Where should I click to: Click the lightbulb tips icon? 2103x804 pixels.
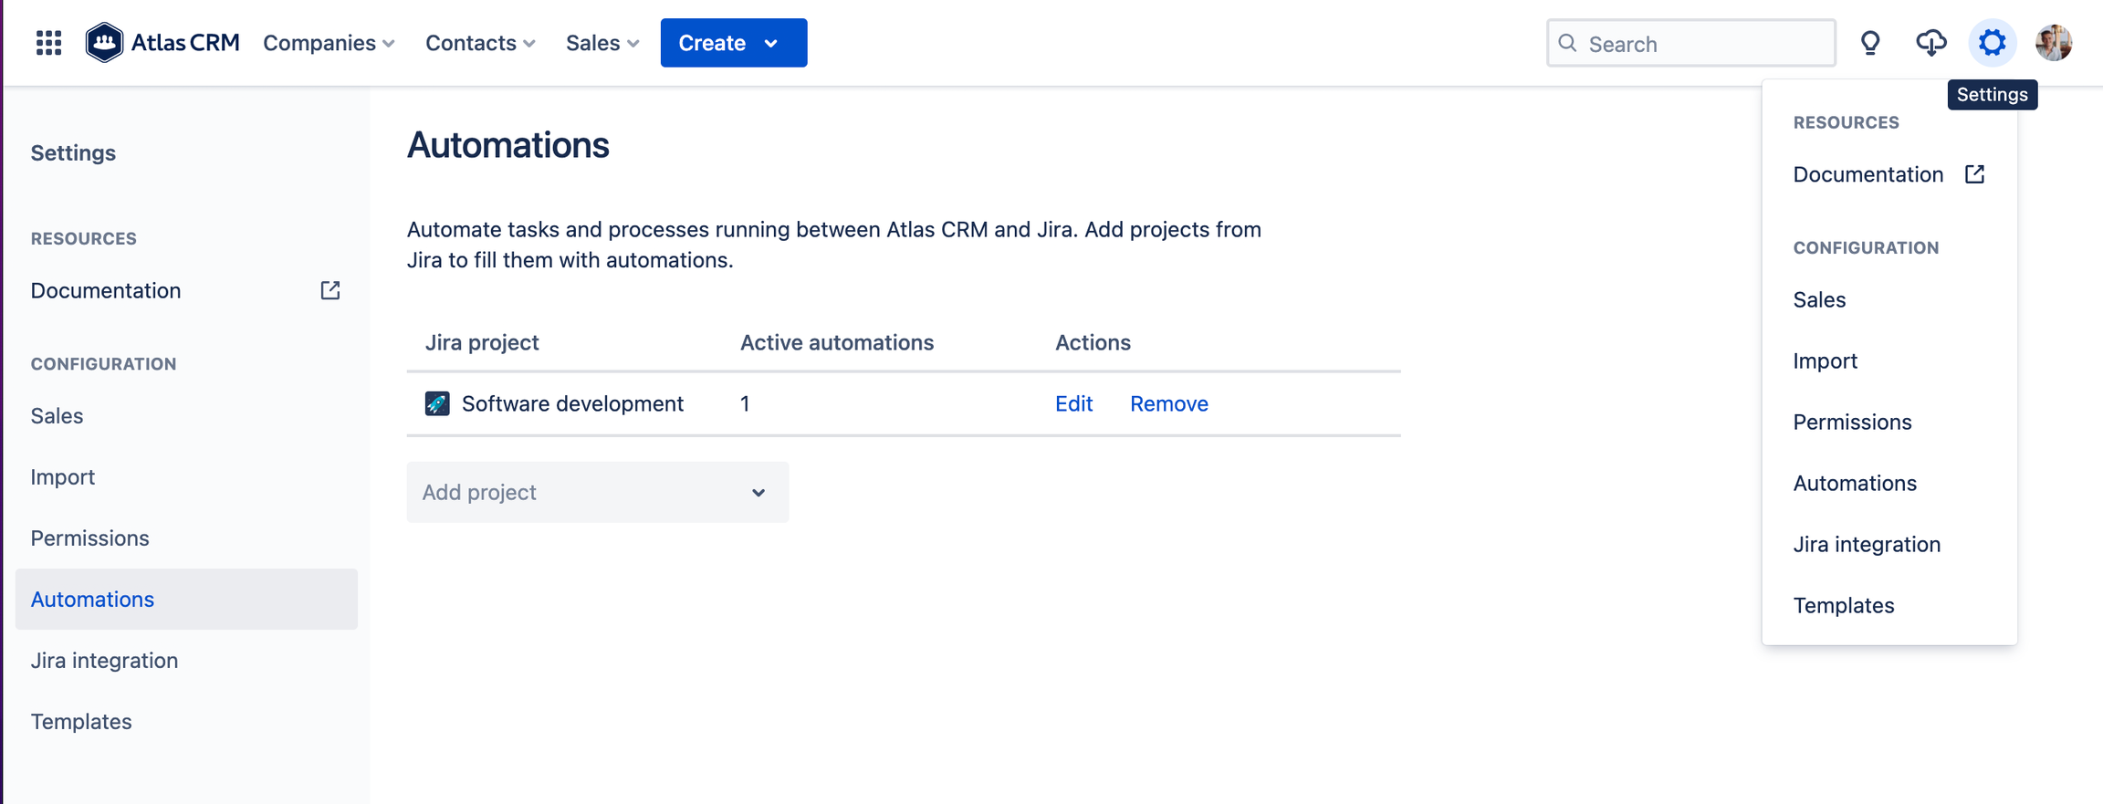[1870, 43]
